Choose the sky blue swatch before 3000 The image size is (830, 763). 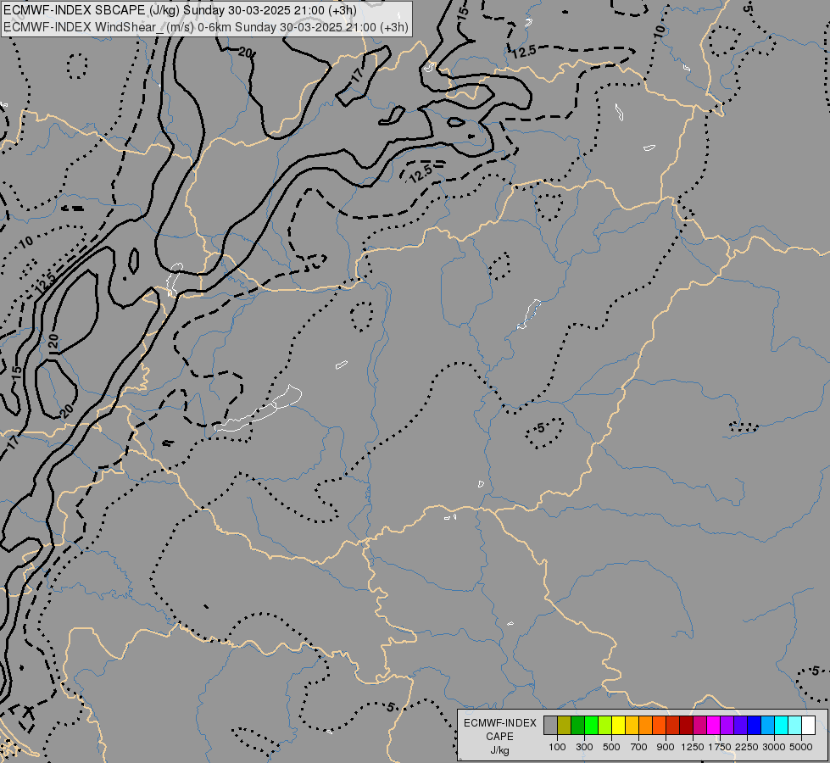767,725
